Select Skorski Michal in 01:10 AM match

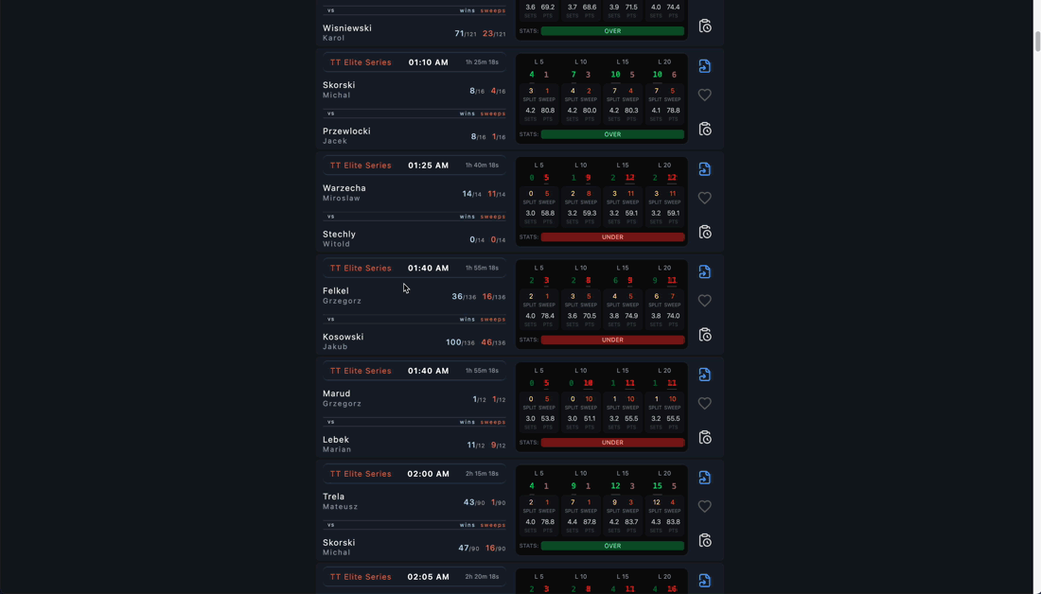click(339, 90)
